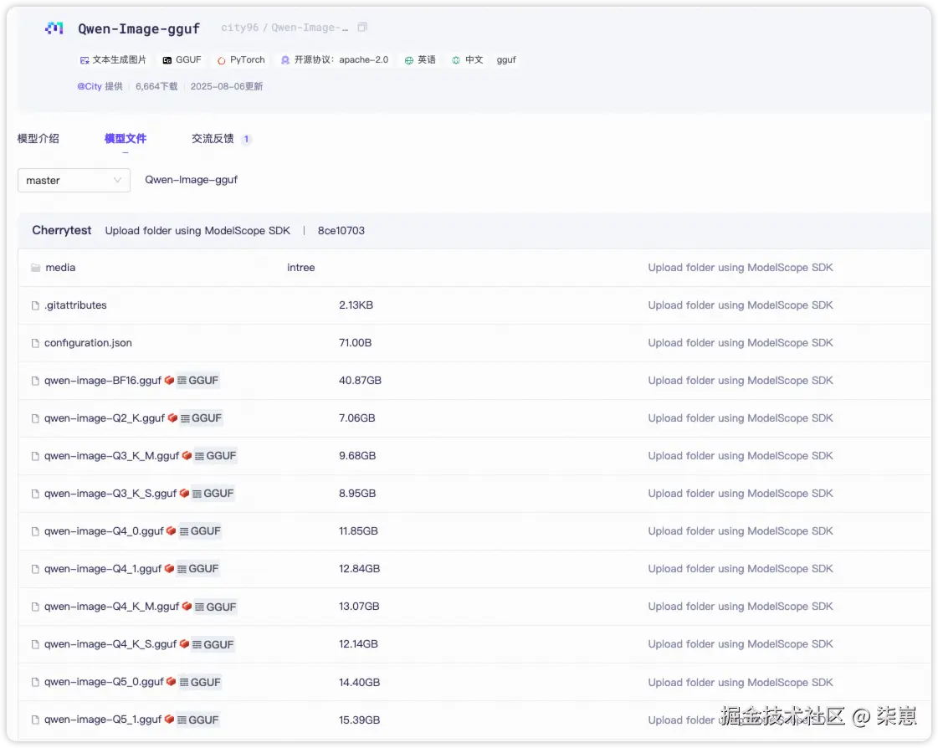Open configuration.json file
Screen dimensions: 938x748
tap(88, 343)
